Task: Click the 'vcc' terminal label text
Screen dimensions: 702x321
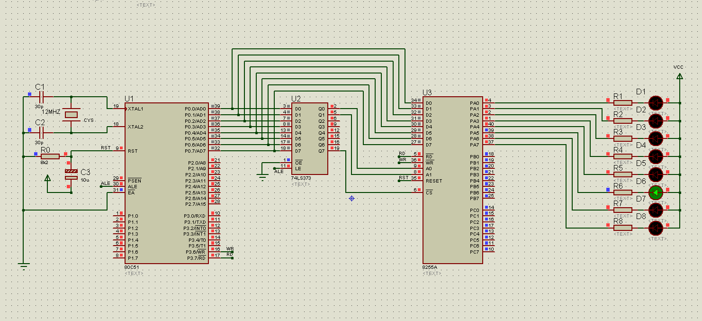Action: (x=678, y=67)
